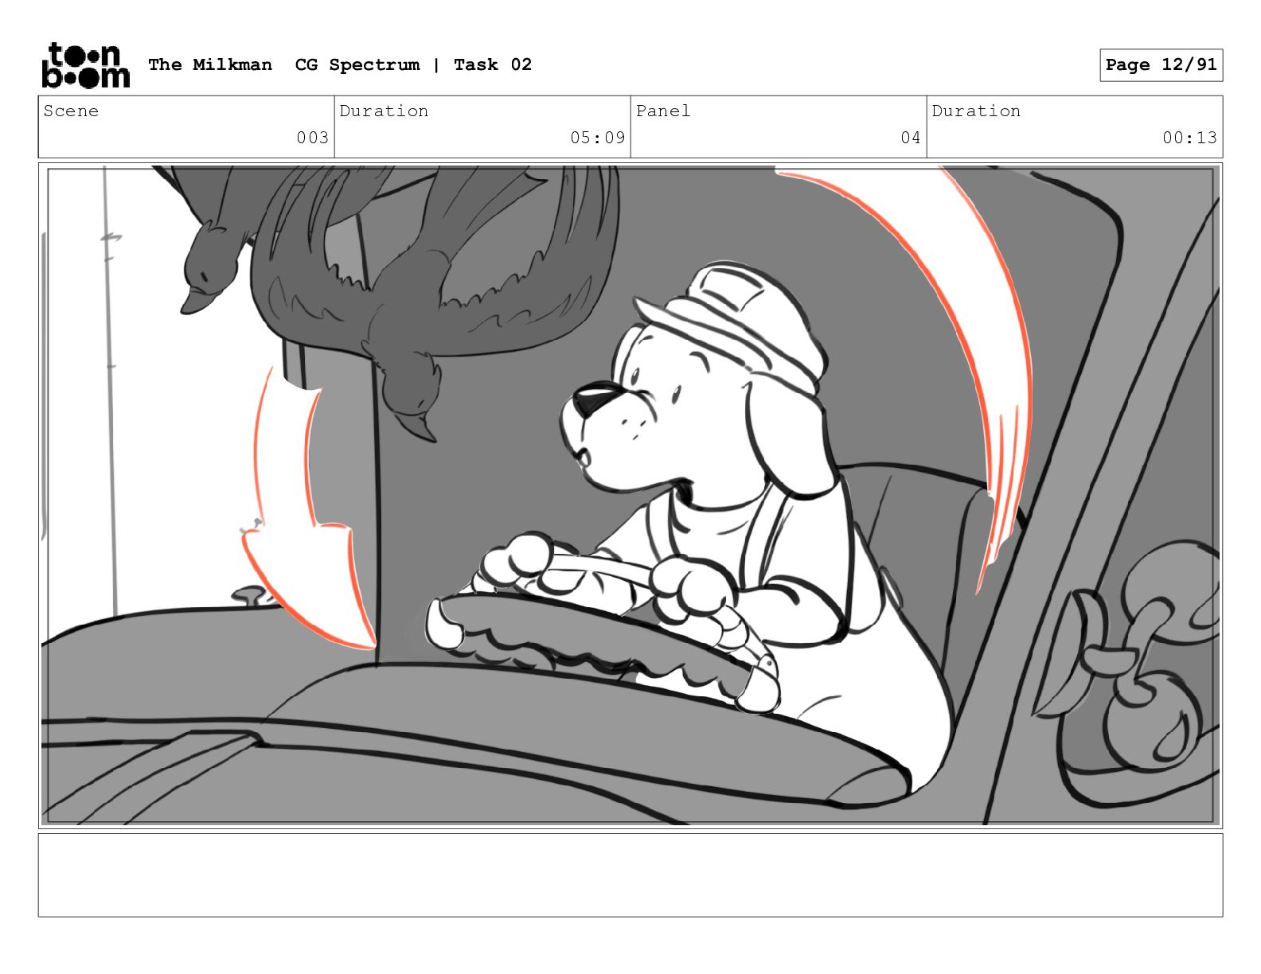1261x974 pixels.
Task: Click the empty notes box below the panel
Action: click(630, 875)
